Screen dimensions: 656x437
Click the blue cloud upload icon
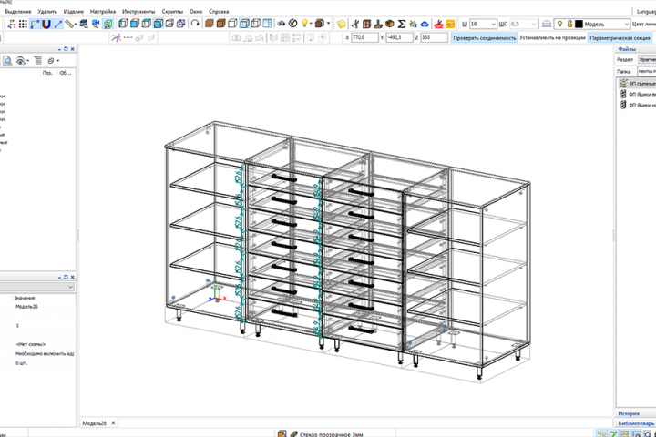pyautogui.click(x=425, y=25)
